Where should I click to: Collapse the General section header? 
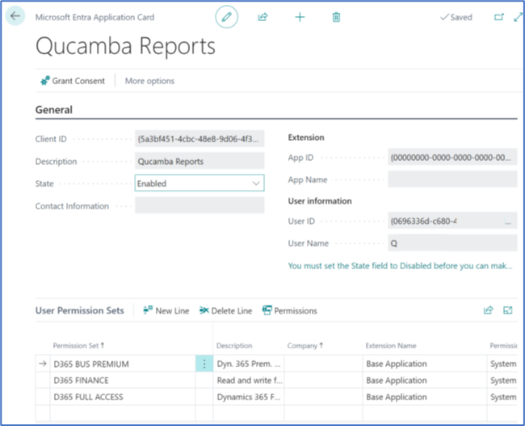(x=54, y=110)
